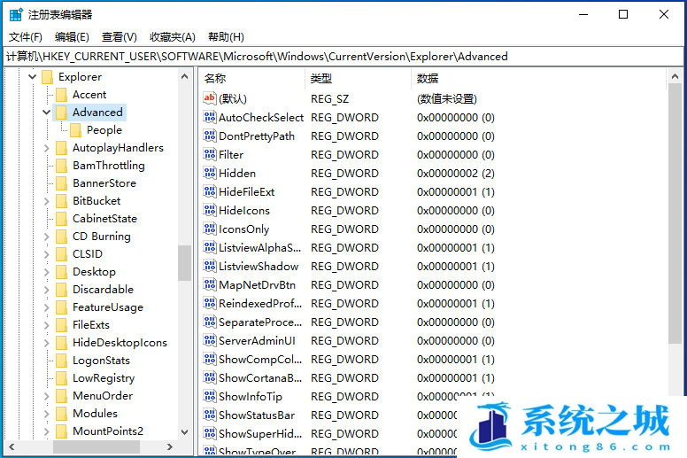
Task: Click the ShowInfoTip DWORD icon
Action: click(210, 396)
